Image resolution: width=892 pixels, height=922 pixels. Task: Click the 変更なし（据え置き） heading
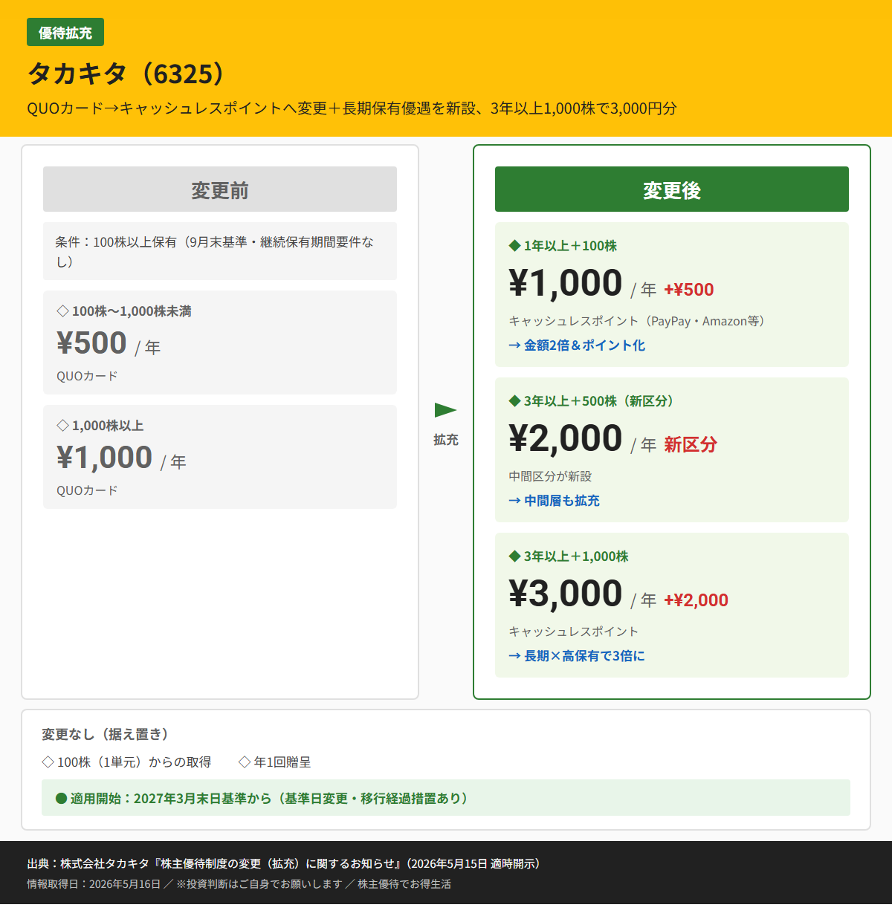click(x=108, y=735)
